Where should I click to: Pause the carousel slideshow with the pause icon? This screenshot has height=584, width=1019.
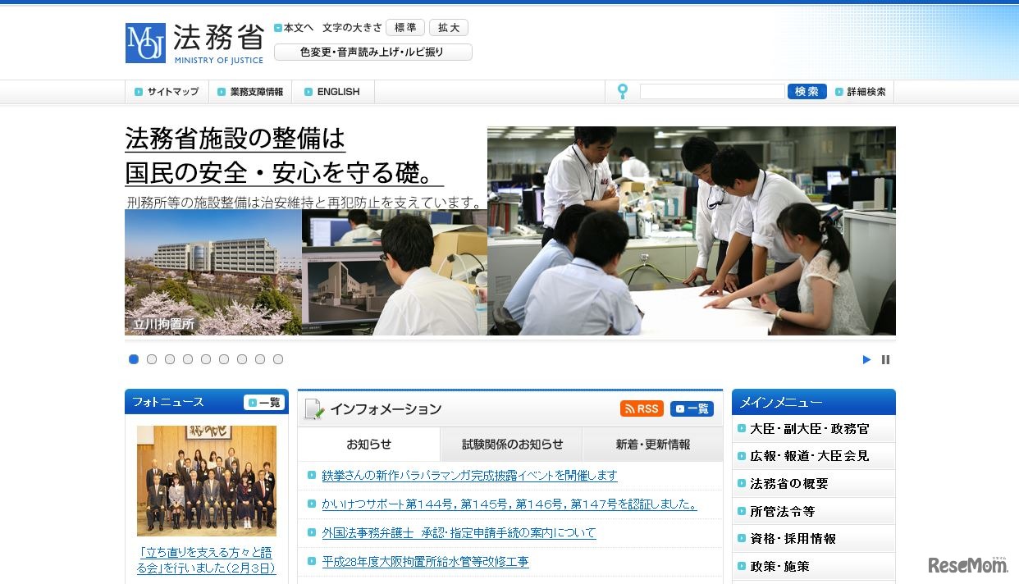[885, 359]
